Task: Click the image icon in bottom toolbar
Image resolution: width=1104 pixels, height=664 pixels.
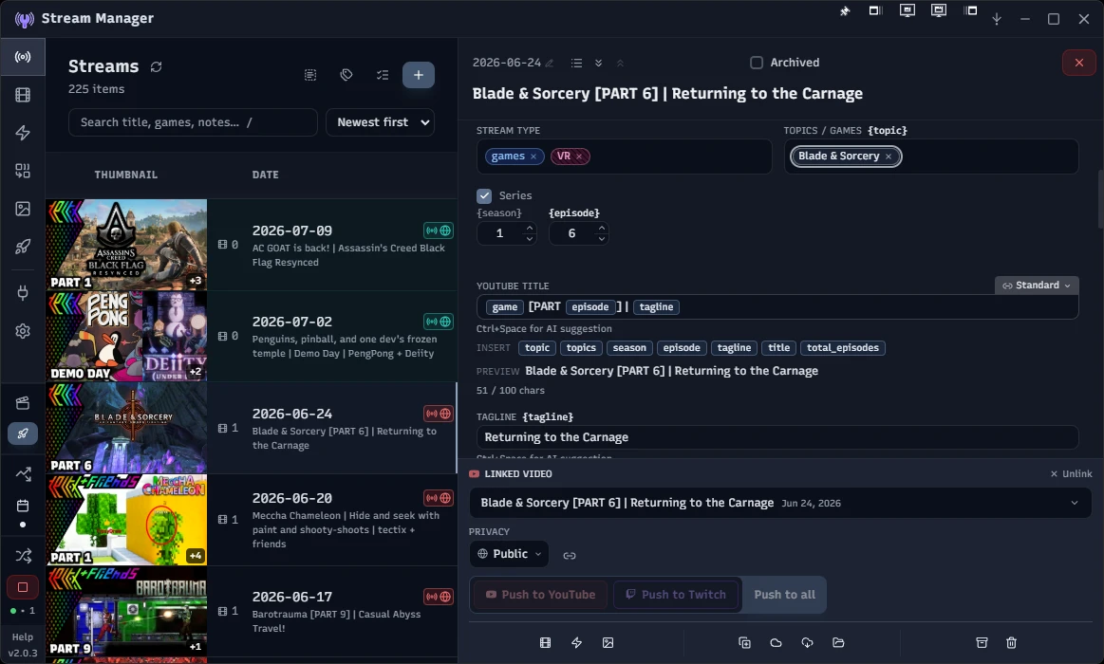Action: click(x=608, y=643)
